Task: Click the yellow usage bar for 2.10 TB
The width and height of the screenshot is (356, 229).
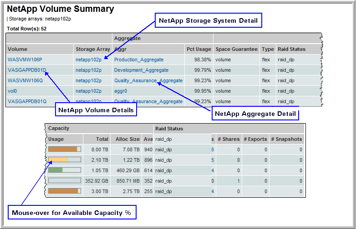Action: click(64, 160)
